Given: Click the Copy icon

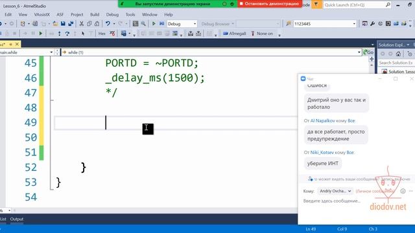Looking at the screenshot, I should [x=89, y=24].
